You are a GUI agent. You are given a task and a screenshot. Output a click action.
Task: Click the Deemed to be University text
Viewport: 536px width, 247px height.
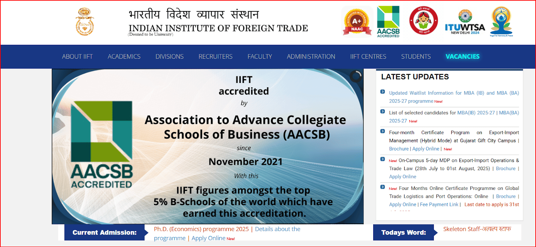pos(150,34)
